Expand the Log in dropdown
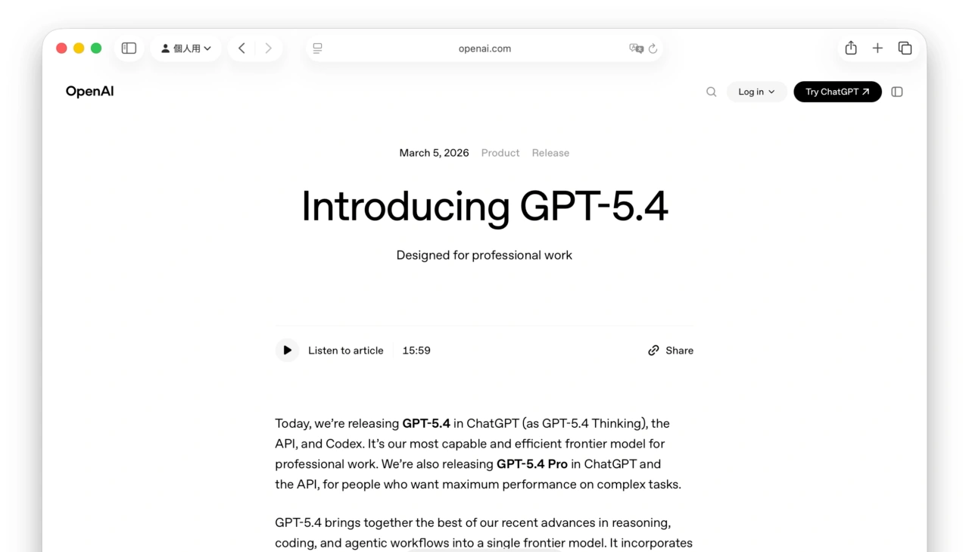This screenshot has height=552, width=969. pos(756,92)
